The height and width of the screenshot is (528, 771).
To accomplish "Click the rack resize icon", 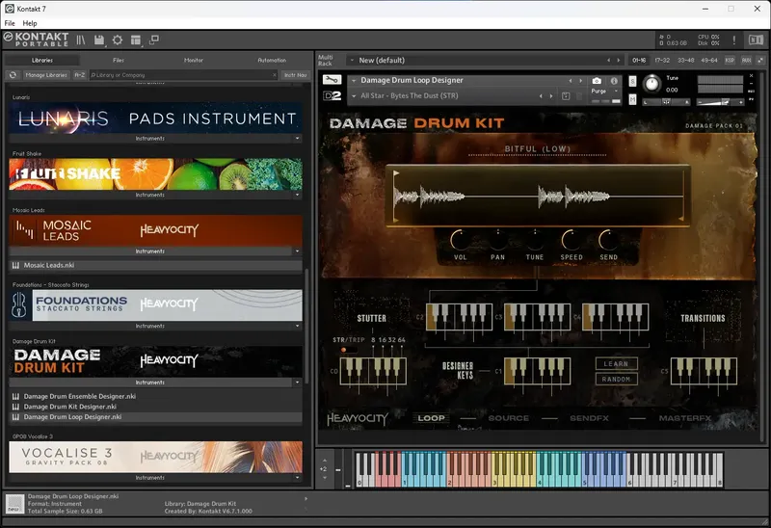I will (x=760, y=60).
